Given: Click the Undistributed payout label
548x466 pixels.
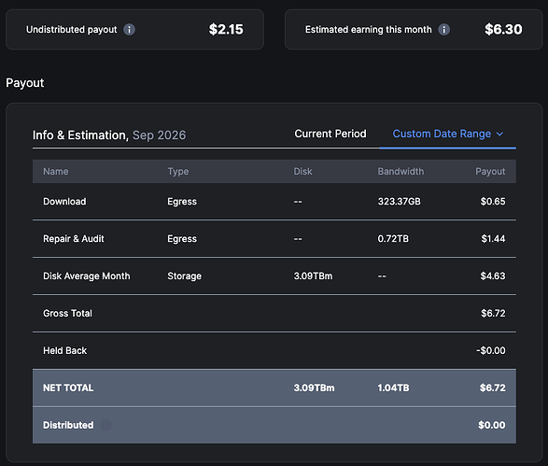Looking at the screenshot, I should (x=71, y=29).
